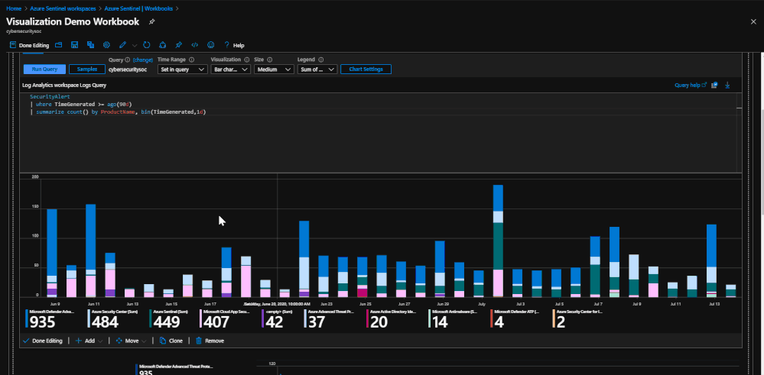This screenshot has width=764, height=375.
Task: Click the Refresh circular arrow icon
Action: point(147,45)
